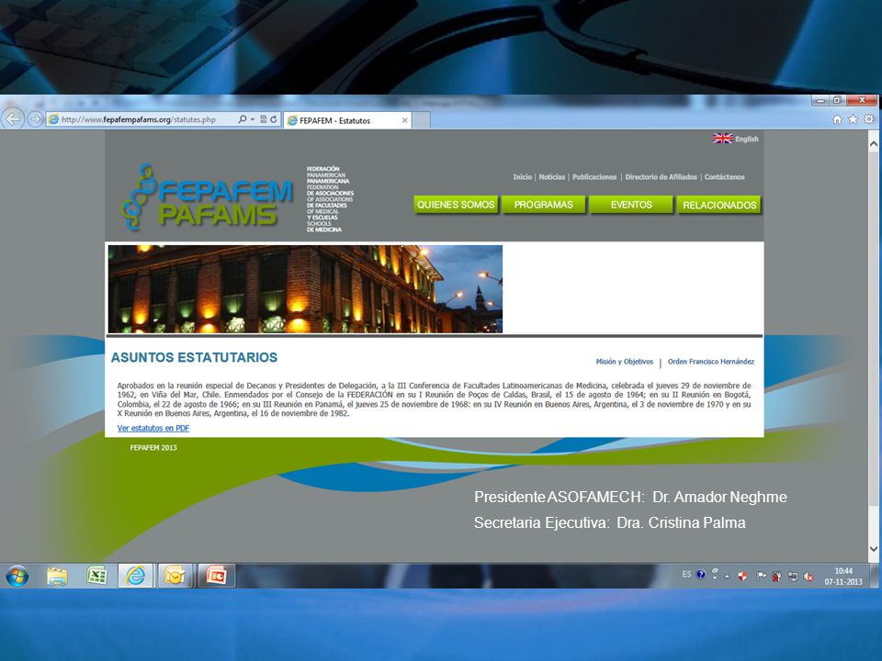Go to the browser Home icon
Screen dimensions: 882x661
tap(837, 119)
